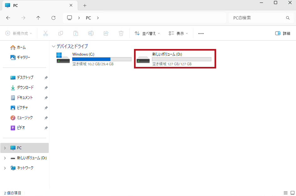Click the Delete trash can icon
Image resolution: width=296 pixels, height=196 pixels.
pyautogui.click(x=121, y=33)
